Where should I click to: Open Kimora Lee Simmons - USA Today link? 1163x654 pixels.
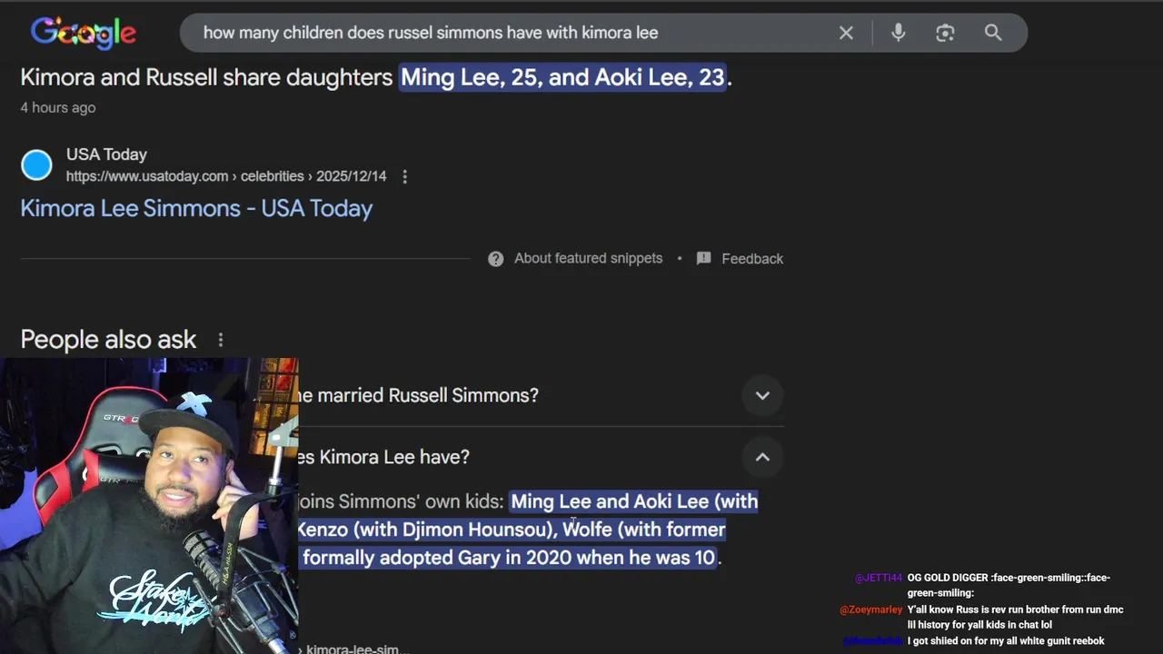tap(196, 208)
